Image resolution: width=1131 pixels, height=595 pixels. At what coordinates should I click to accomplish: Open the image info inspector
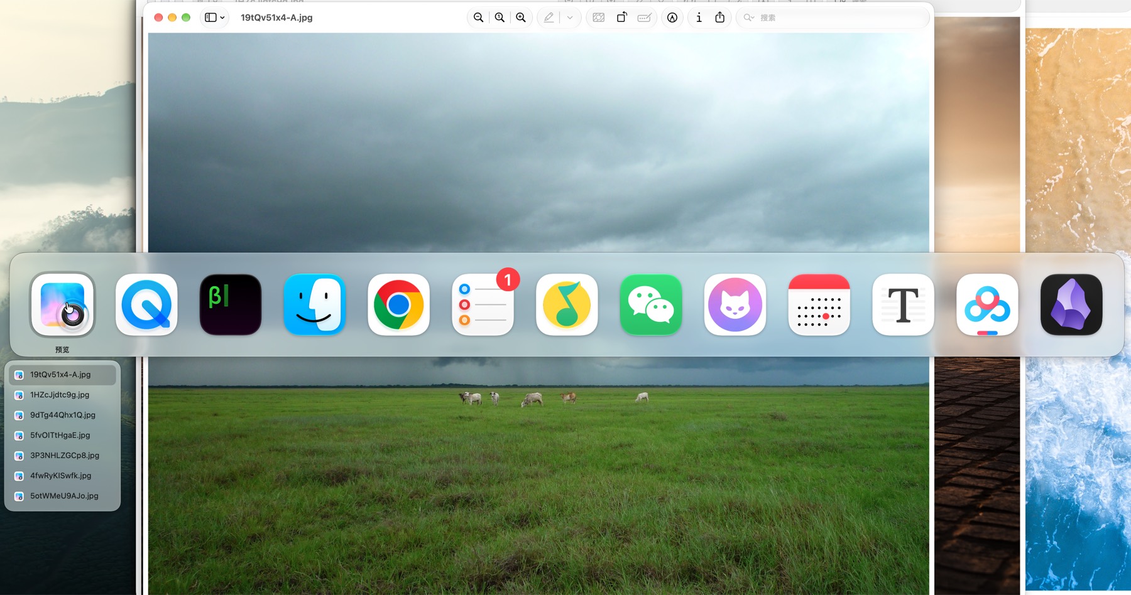(x=699, y=18)
